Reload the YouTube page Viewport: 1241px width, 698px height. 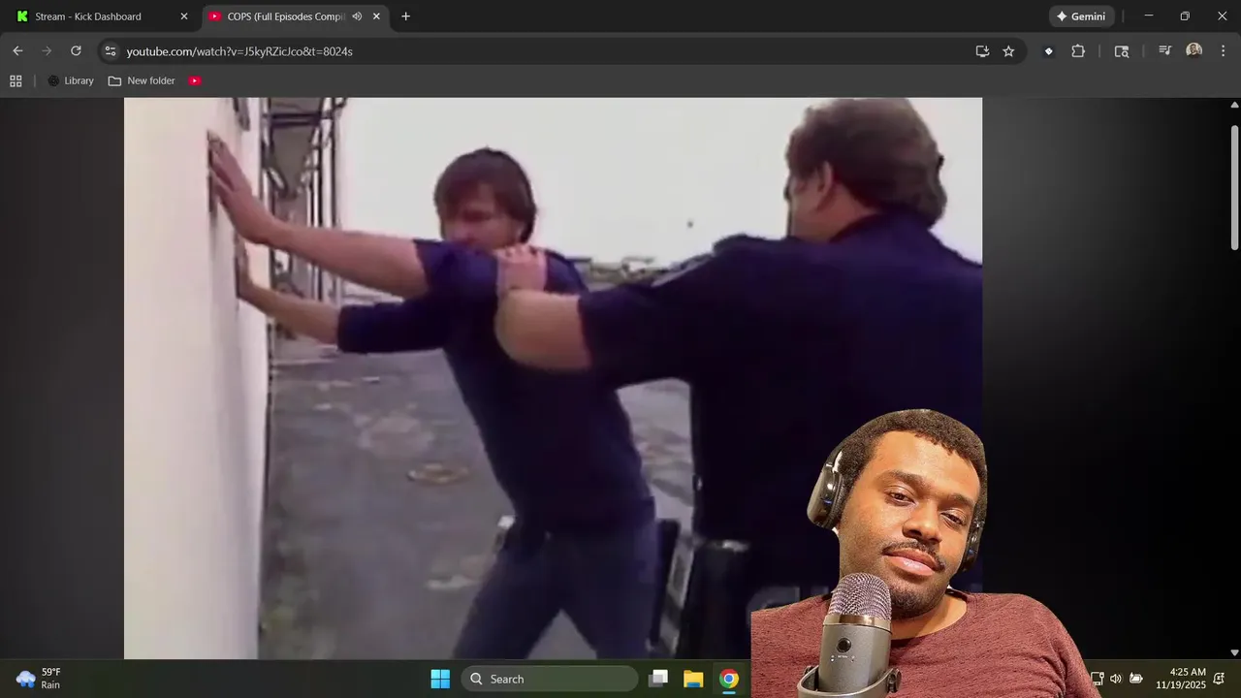click(x=76, y=51)
